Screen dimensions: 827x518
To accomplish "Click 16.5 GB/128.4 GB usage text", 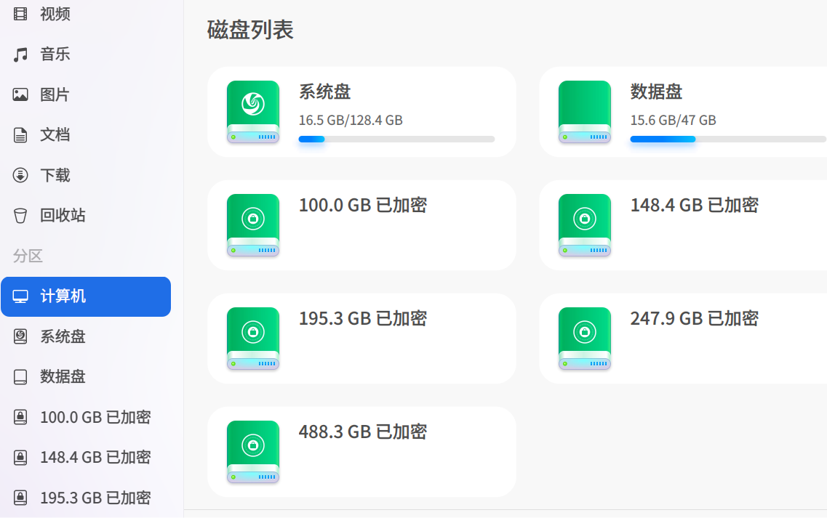I will coord(351,121).
